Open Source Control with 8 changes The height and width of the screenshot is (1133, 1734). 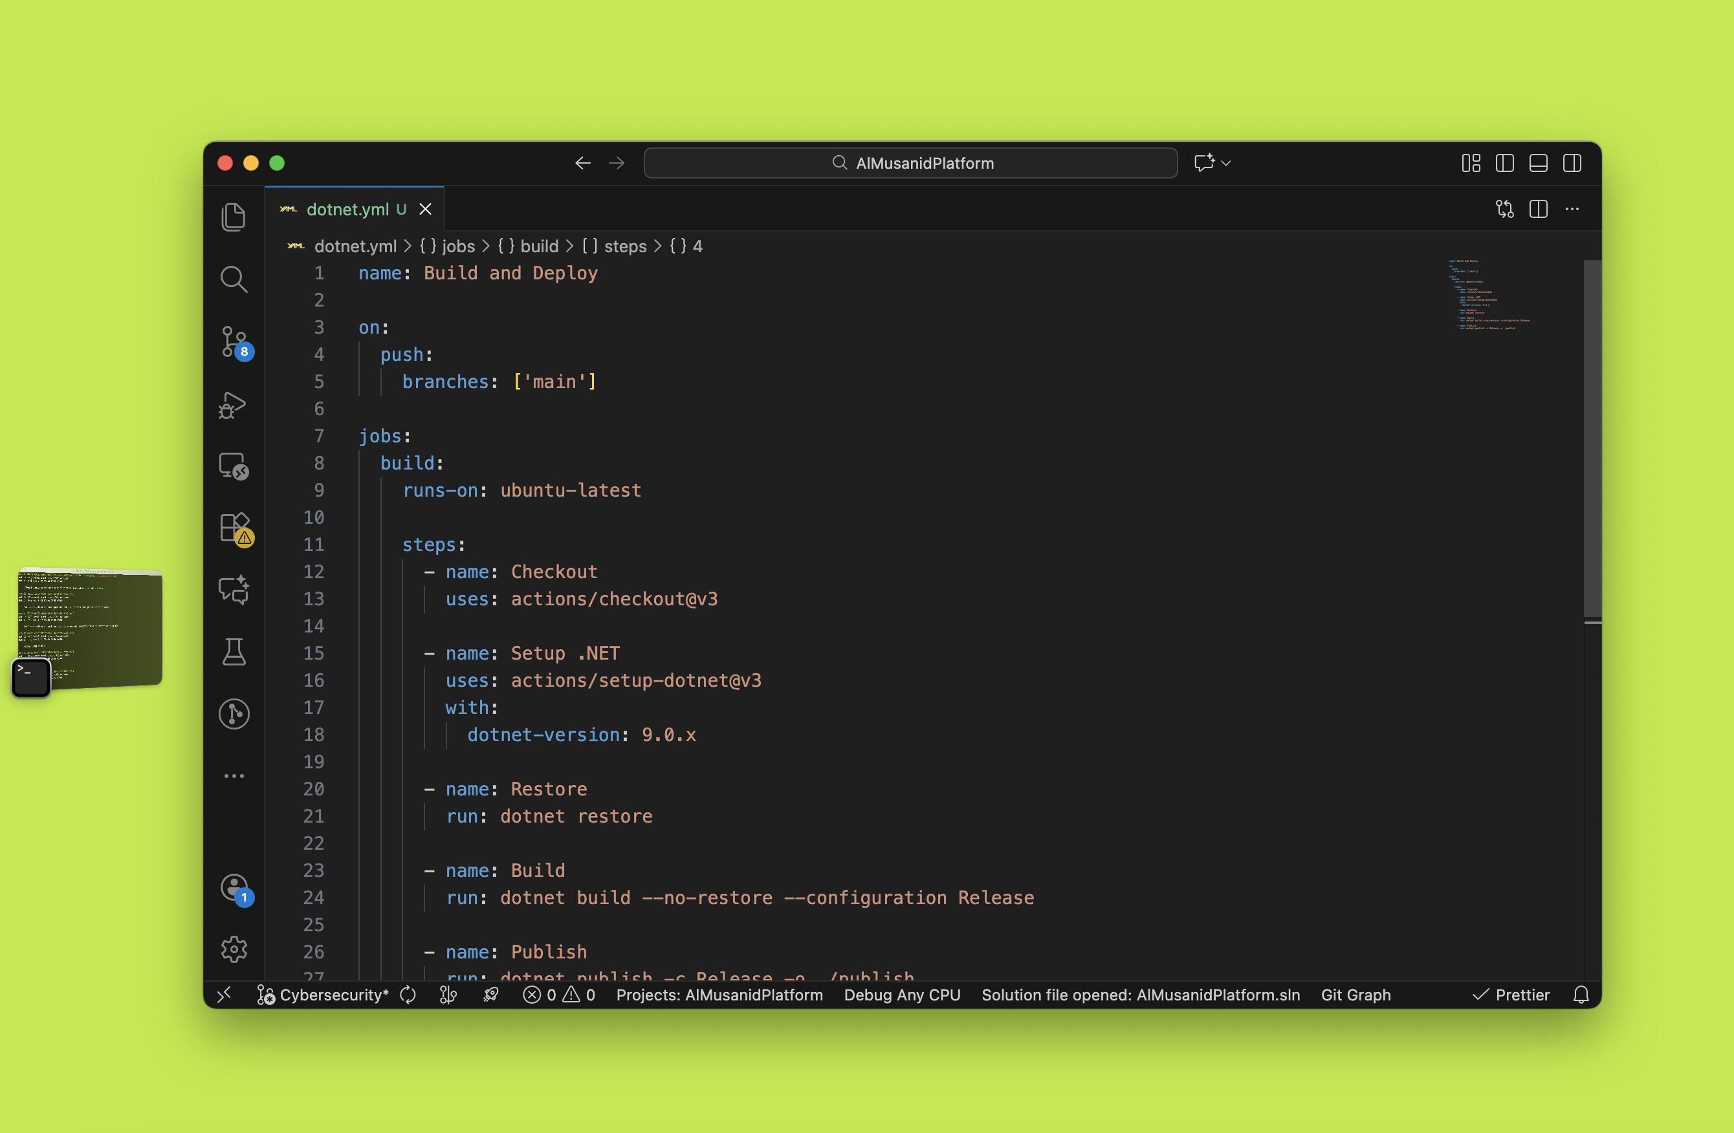click(x=233, y=341)
